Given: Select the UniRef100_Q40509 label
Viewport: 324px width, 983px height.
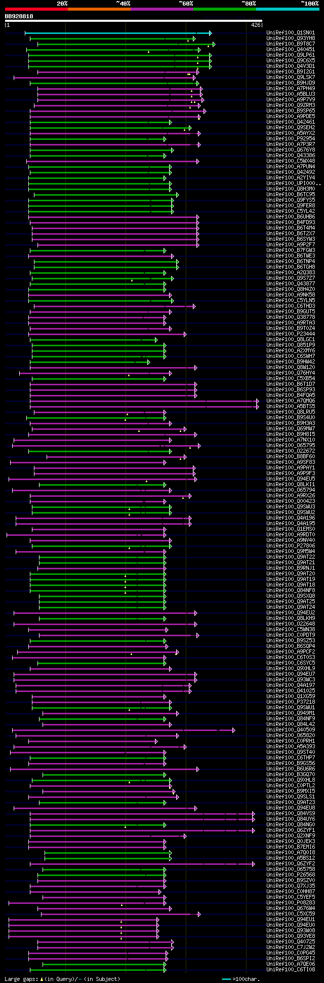Looking at the screenshot, I should tap(291, 730).
